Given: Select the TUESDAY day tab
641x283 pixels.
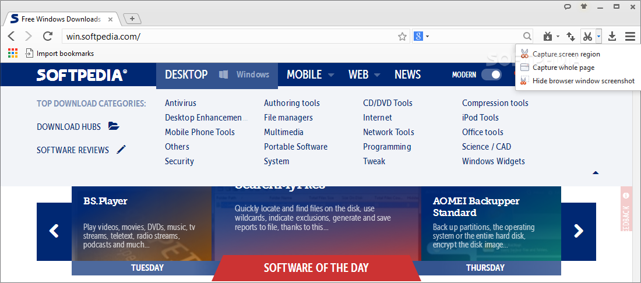Looking at the screenshot, I should [147, 268].
